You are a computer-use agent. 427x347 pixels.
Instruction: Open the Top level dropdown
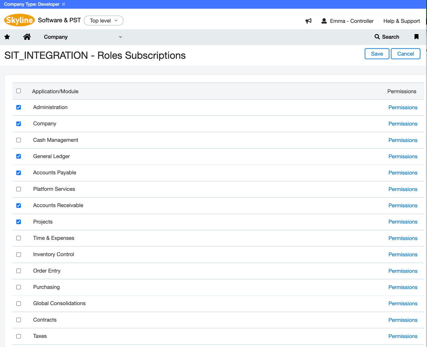pyautogui.click(x=104, y=21)
